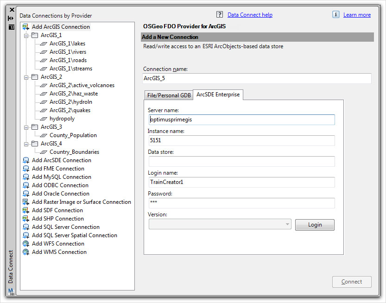Select ArcGIS_1\rivers in the tree
Image resolution: width=386 pixels, height=303 pixels.
68,52
